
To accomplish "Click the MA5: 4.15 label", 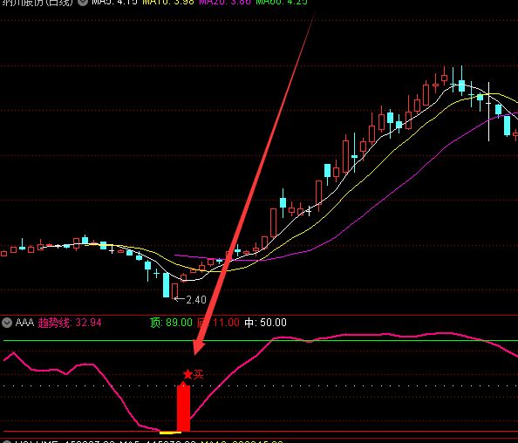I will click(x=114, y=2).
